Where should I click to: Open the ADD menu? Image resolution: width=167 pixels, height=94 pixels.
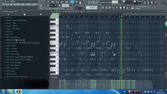(11, 4)
